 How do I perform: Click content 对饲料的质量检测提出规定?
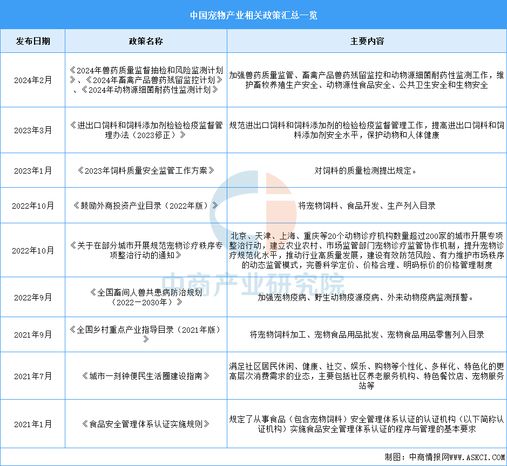coord(367,170)
